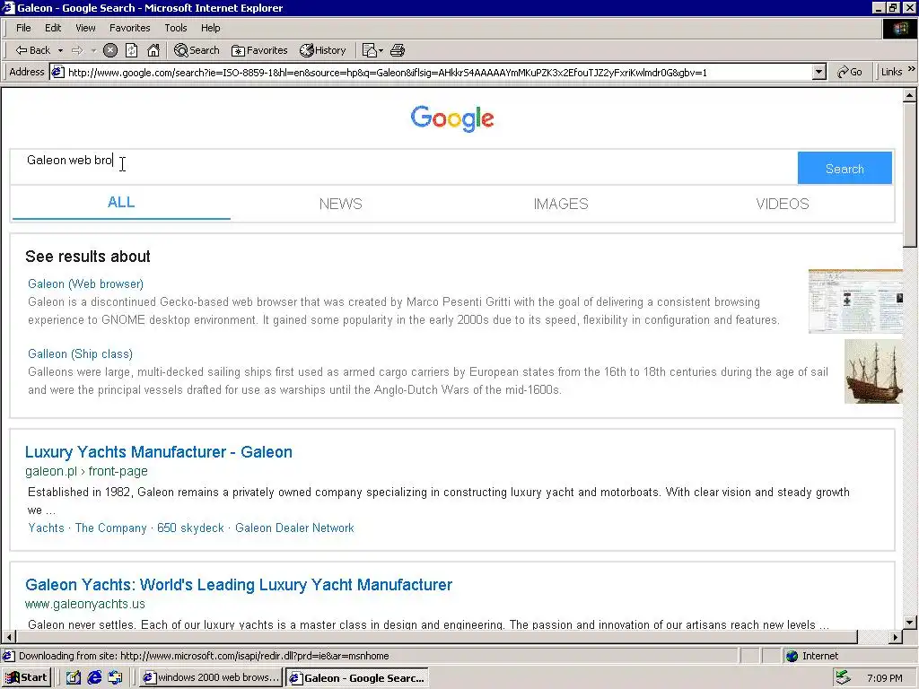Click the www.galeonyachts.us URL text
The width and height of the screenshot is (919, 689).
tap(85, 604)
